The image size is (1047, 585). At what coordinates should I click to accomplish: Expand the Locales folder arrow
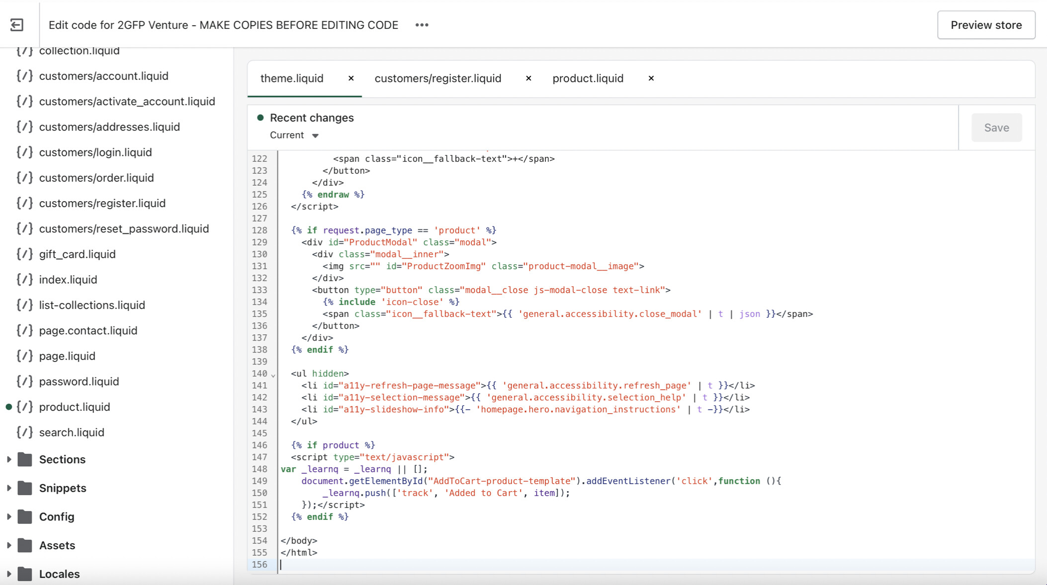pyautogui.click(x=9, y=574)
